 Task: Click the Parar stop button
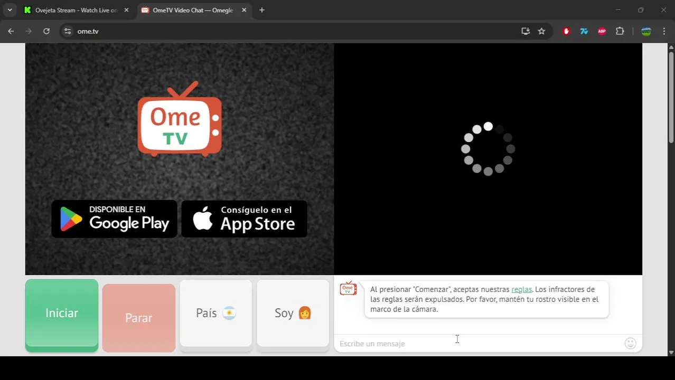click(x=139, y=318)
